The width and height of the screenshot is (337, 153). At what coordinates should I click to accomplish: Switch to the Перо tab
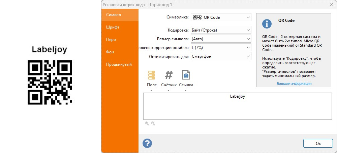click(120, 40)
